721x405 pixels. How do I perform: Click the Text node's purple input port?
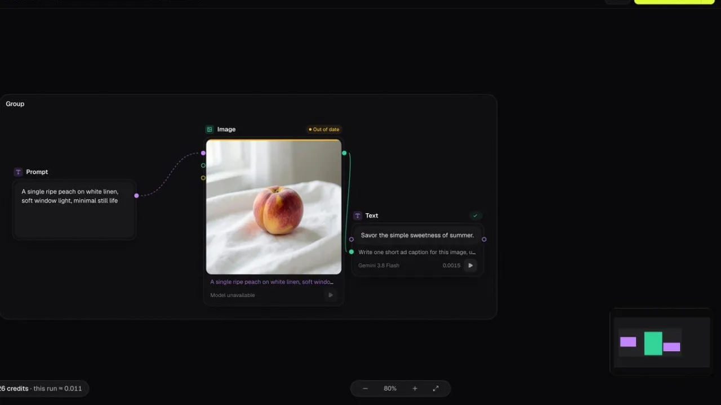pos(351,239)
